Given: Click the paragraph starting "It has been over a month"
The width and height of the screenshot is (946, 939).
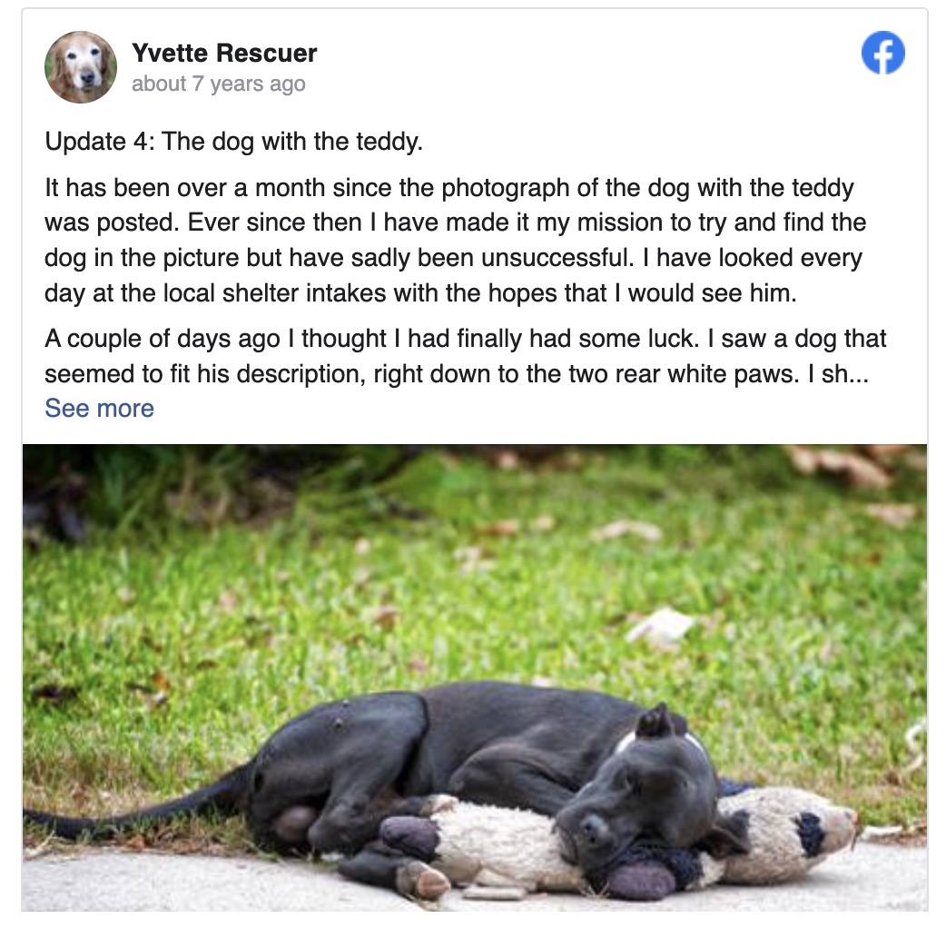Looking at the screenshot, I should pyautogui.click(x=456, y=240).
